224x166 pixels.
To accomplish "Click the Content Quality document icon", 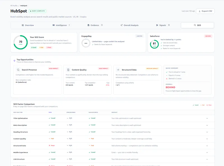I will point(68,70).
